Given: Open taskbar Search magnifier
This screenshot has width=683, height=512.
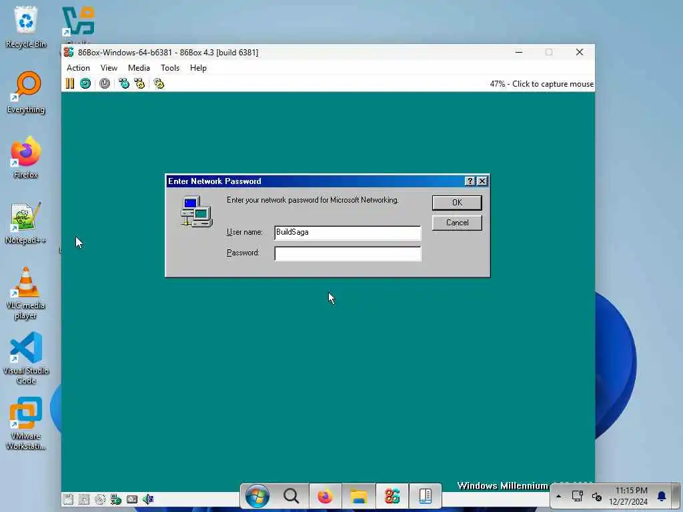Looking at the screenshot, I should (x=291, y=496).
